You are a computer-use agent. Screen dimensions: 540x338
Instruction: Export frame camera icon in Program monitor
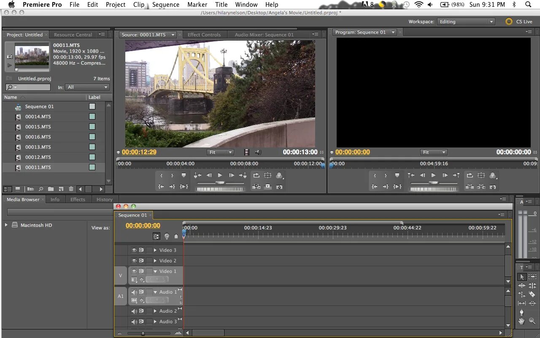click(x=492, y=186)
